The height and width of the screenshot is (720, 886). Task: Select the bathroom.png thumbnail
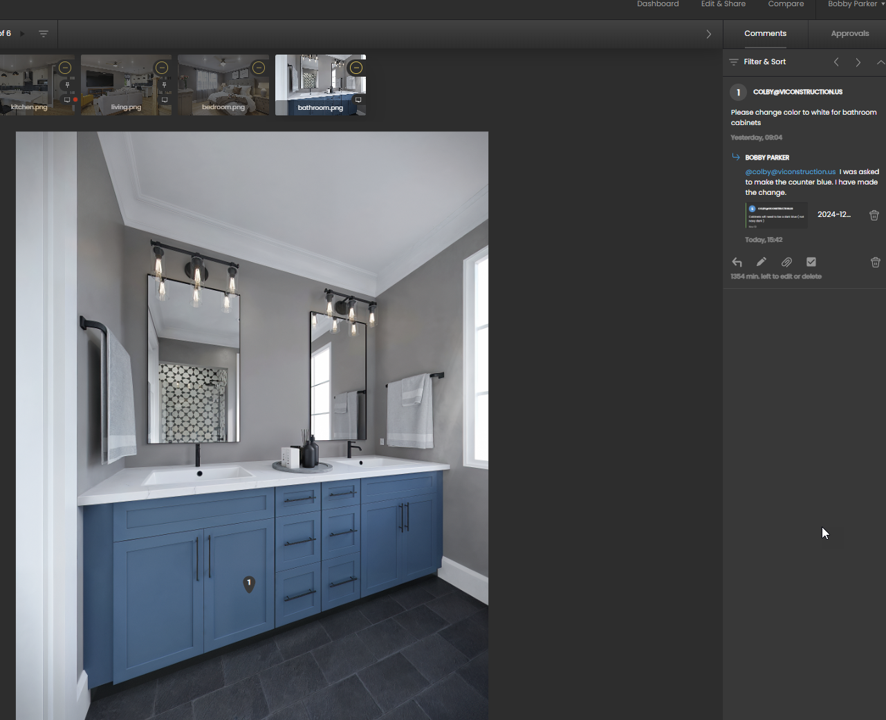(x=320, y=85)
